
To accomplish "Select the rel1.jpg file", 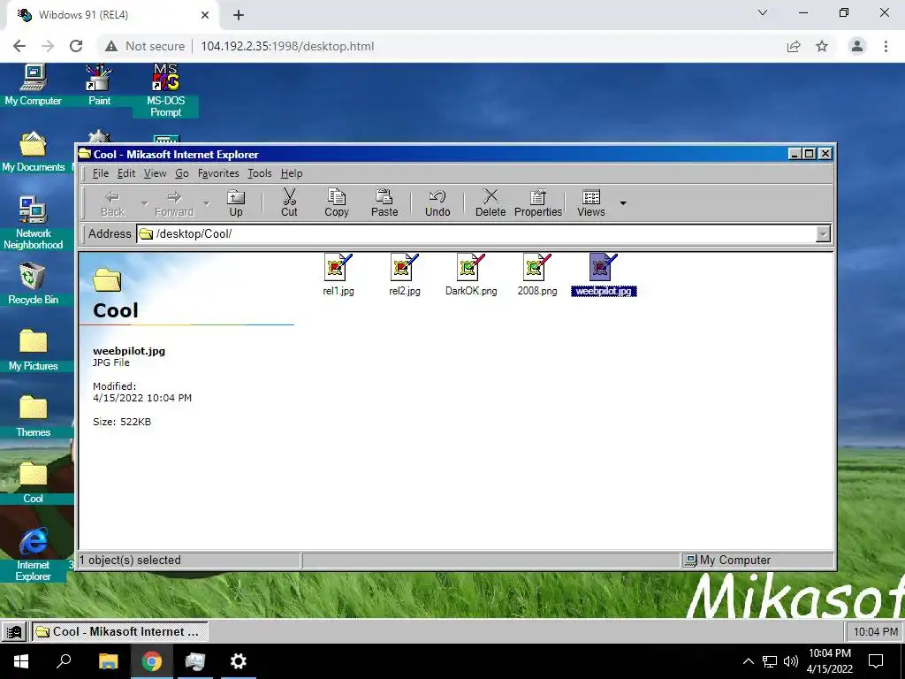I will [x=338, y=275].
